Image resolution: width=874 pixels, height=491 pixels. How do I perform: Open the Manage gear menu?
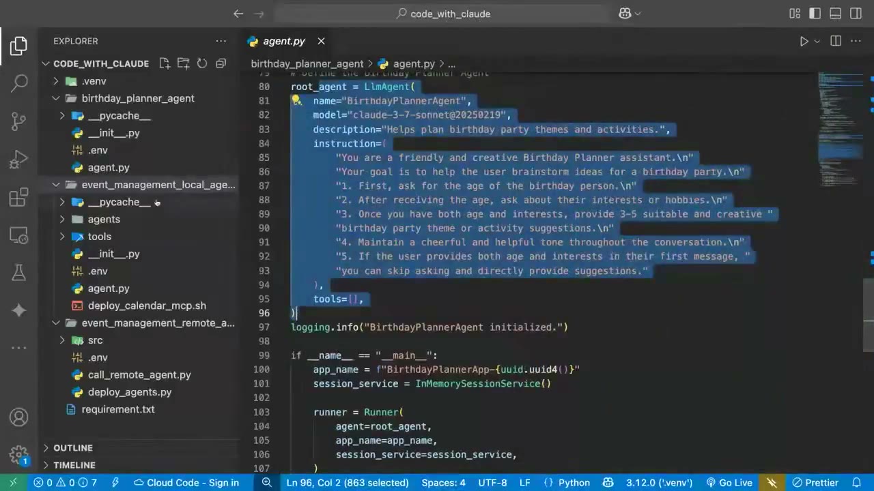pyautogui.click(x=18, y=455)
